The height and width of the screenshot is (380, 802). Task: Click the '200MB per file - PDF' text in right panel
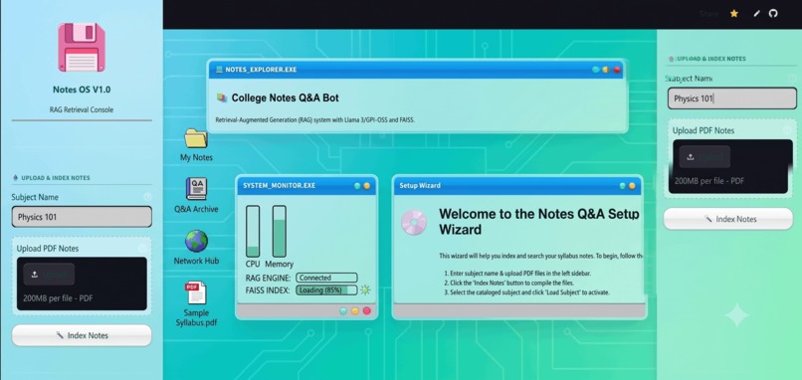(x=709, y=180)
